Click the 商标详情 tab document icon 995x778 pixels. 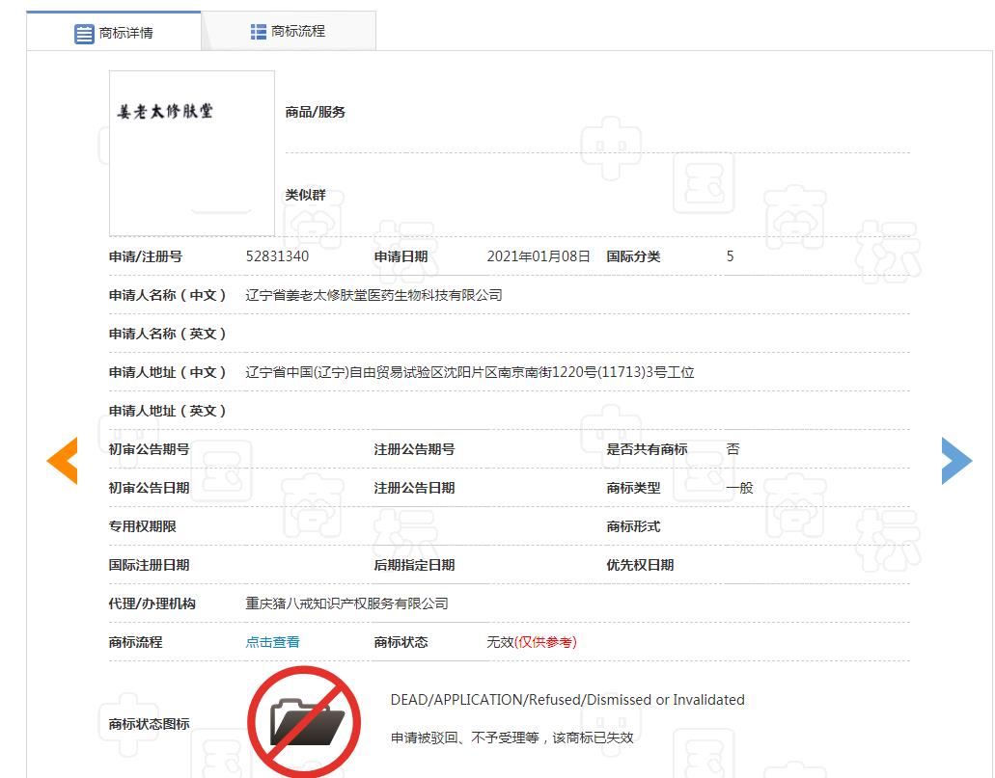[84, 34]
